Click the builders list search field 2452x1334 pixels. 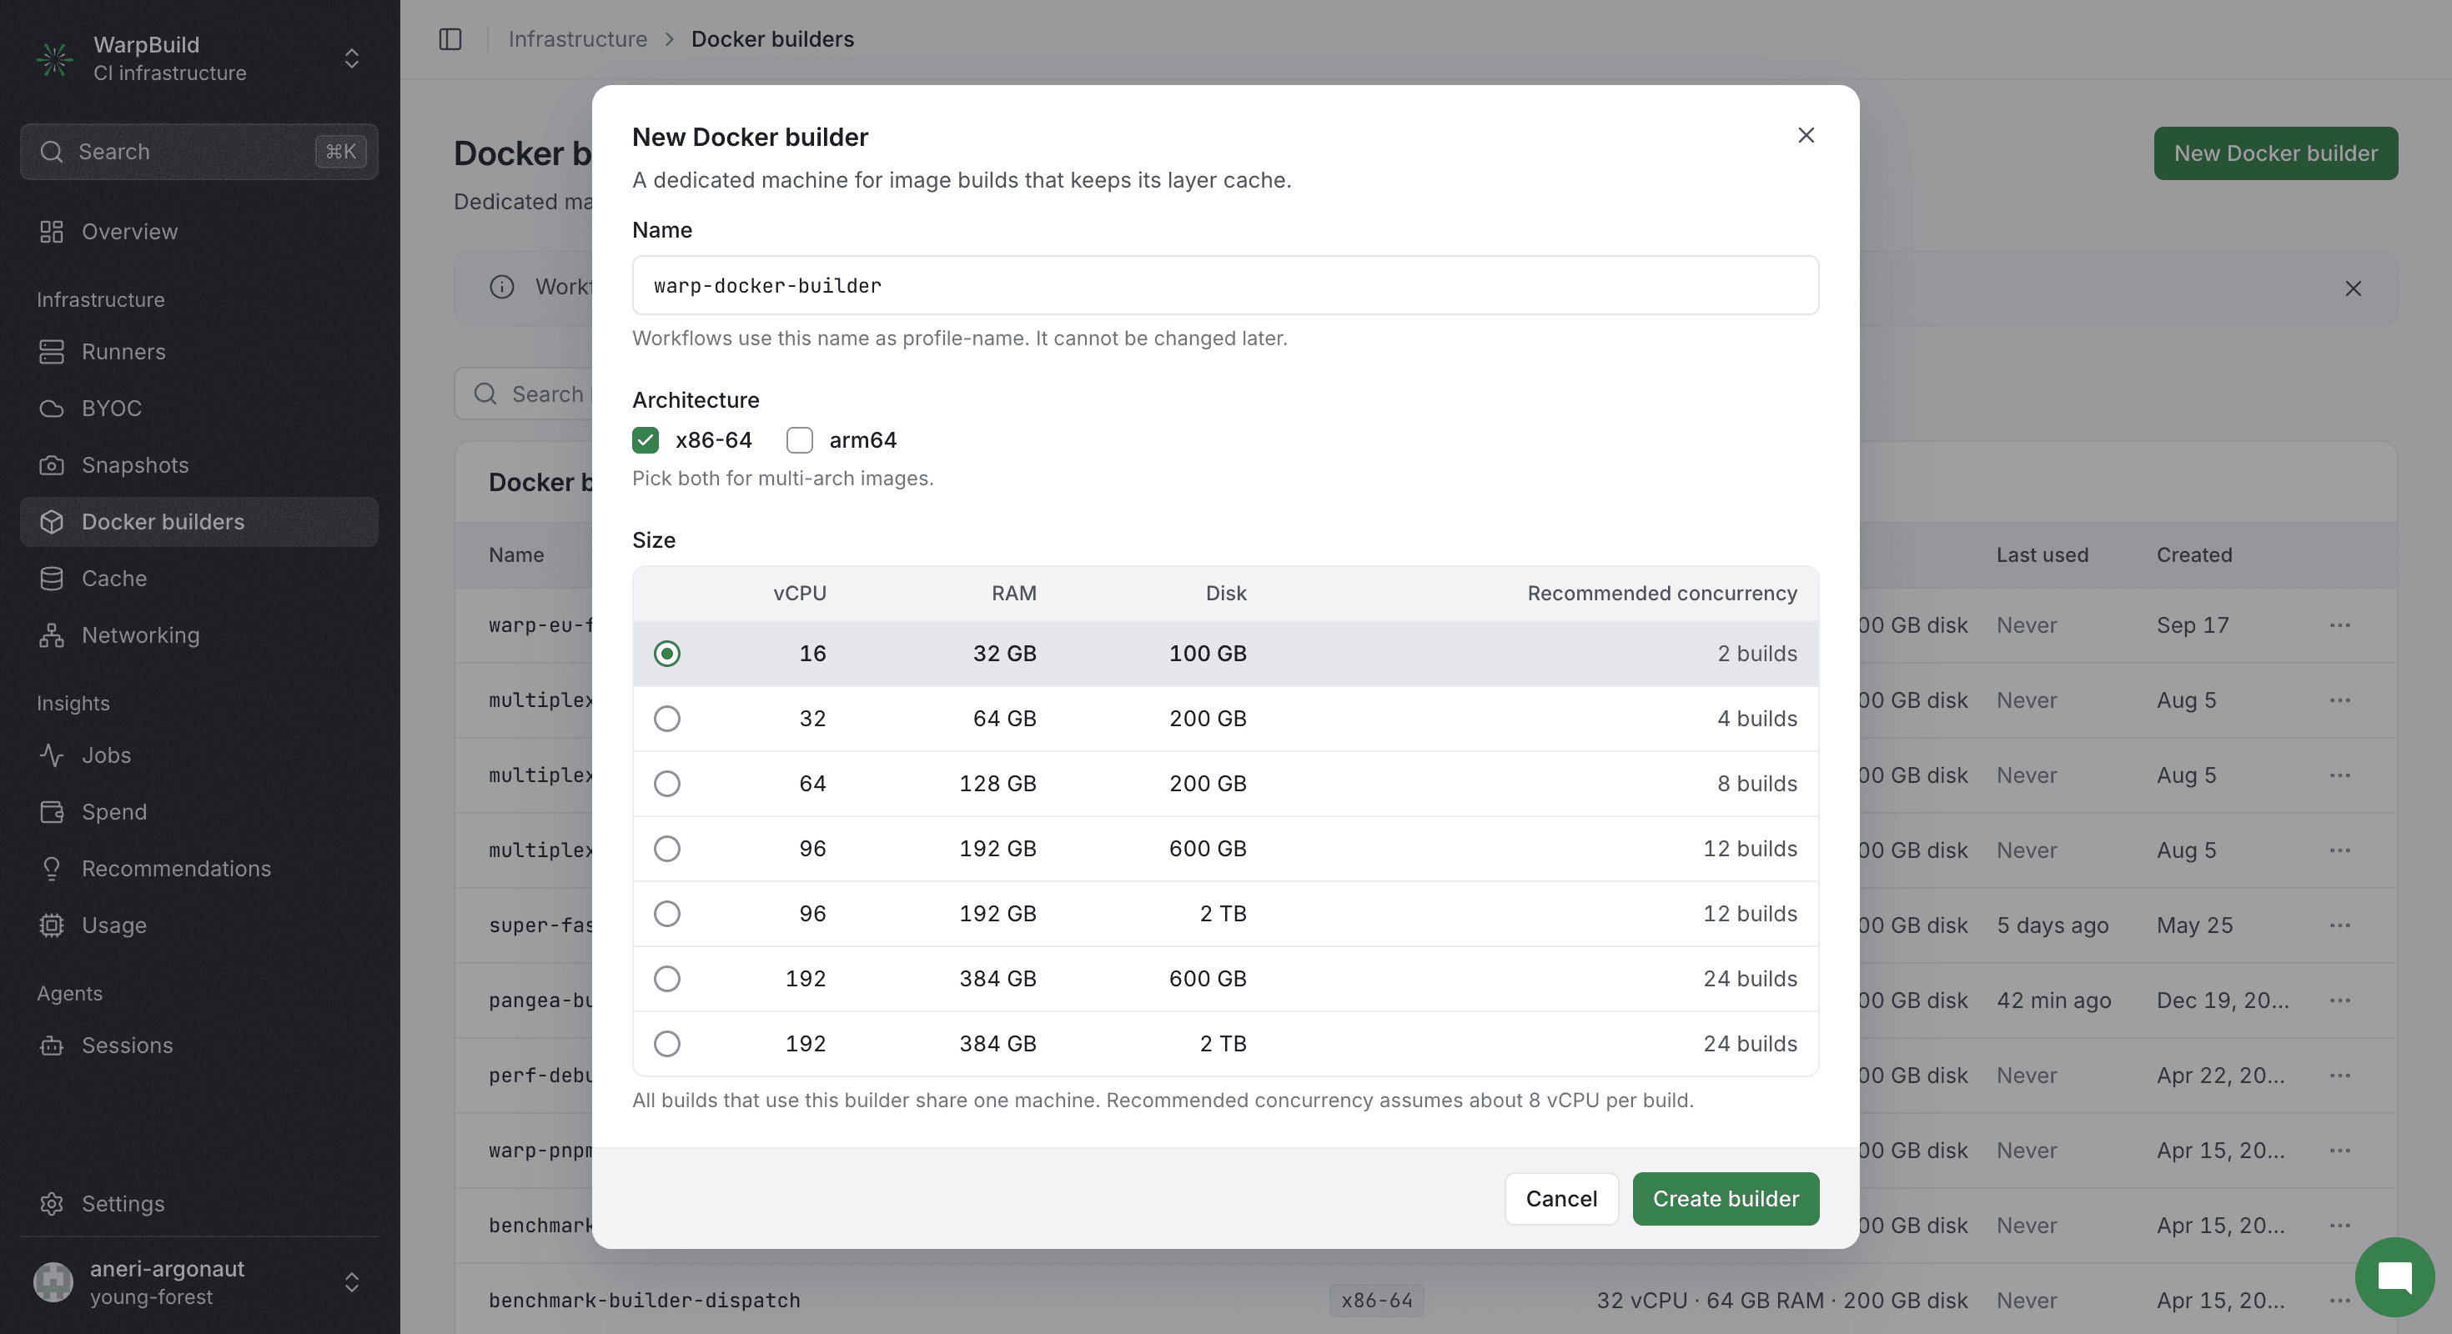coord(524,394)
